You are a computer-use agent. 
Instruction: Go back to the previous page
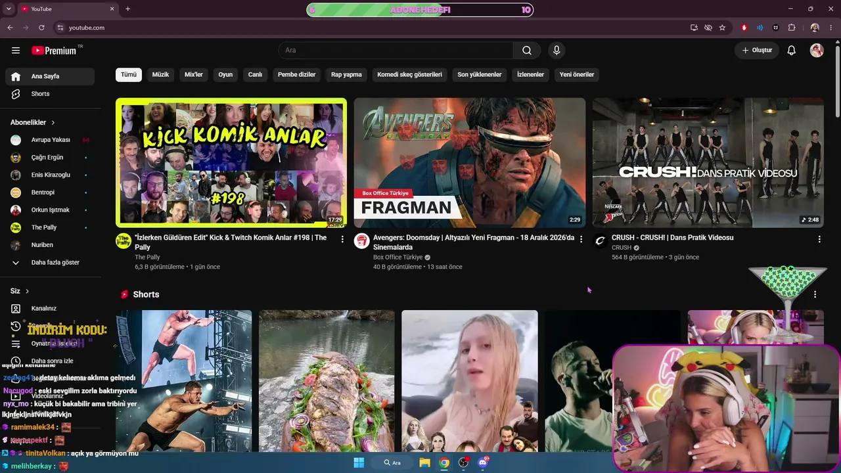[10, 28]
